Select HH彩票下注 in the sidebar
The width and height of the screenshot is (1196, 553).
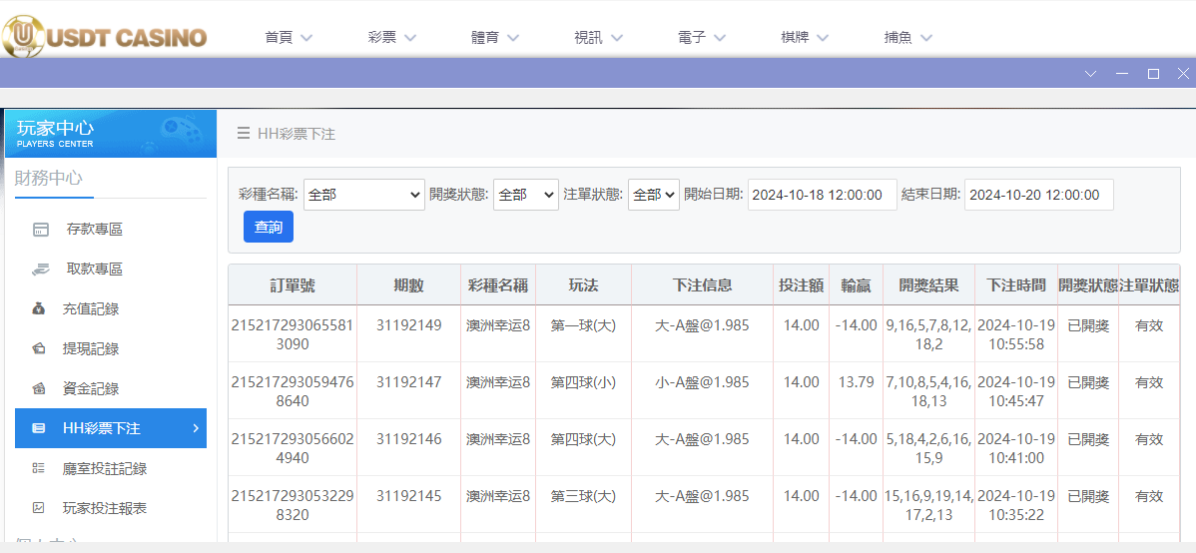coord(111,428)
